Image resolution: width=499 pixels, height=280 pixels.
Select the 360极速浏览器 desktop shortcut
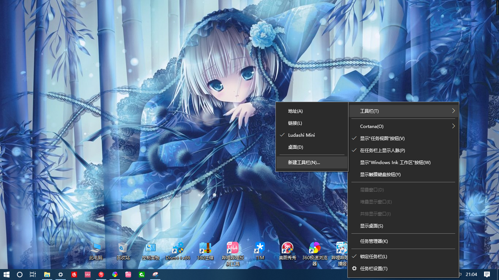pos(315,254)
